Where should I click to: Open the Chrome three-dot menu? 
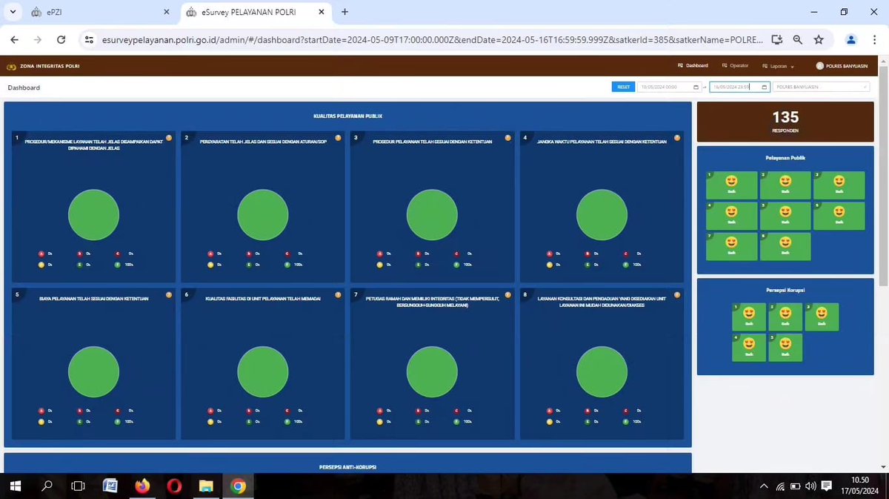[x=874, y=39]
